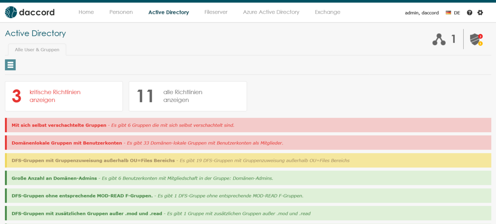Open the Fileserver section
Screen dimensions: 496x224
click(216, 12)
